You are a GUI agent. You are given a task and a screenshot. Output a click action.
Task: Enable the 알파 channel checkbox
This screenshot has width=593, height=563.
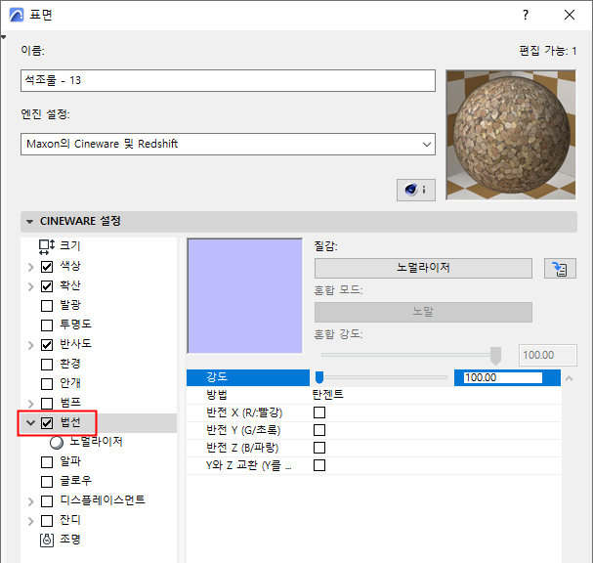(47, 462)
